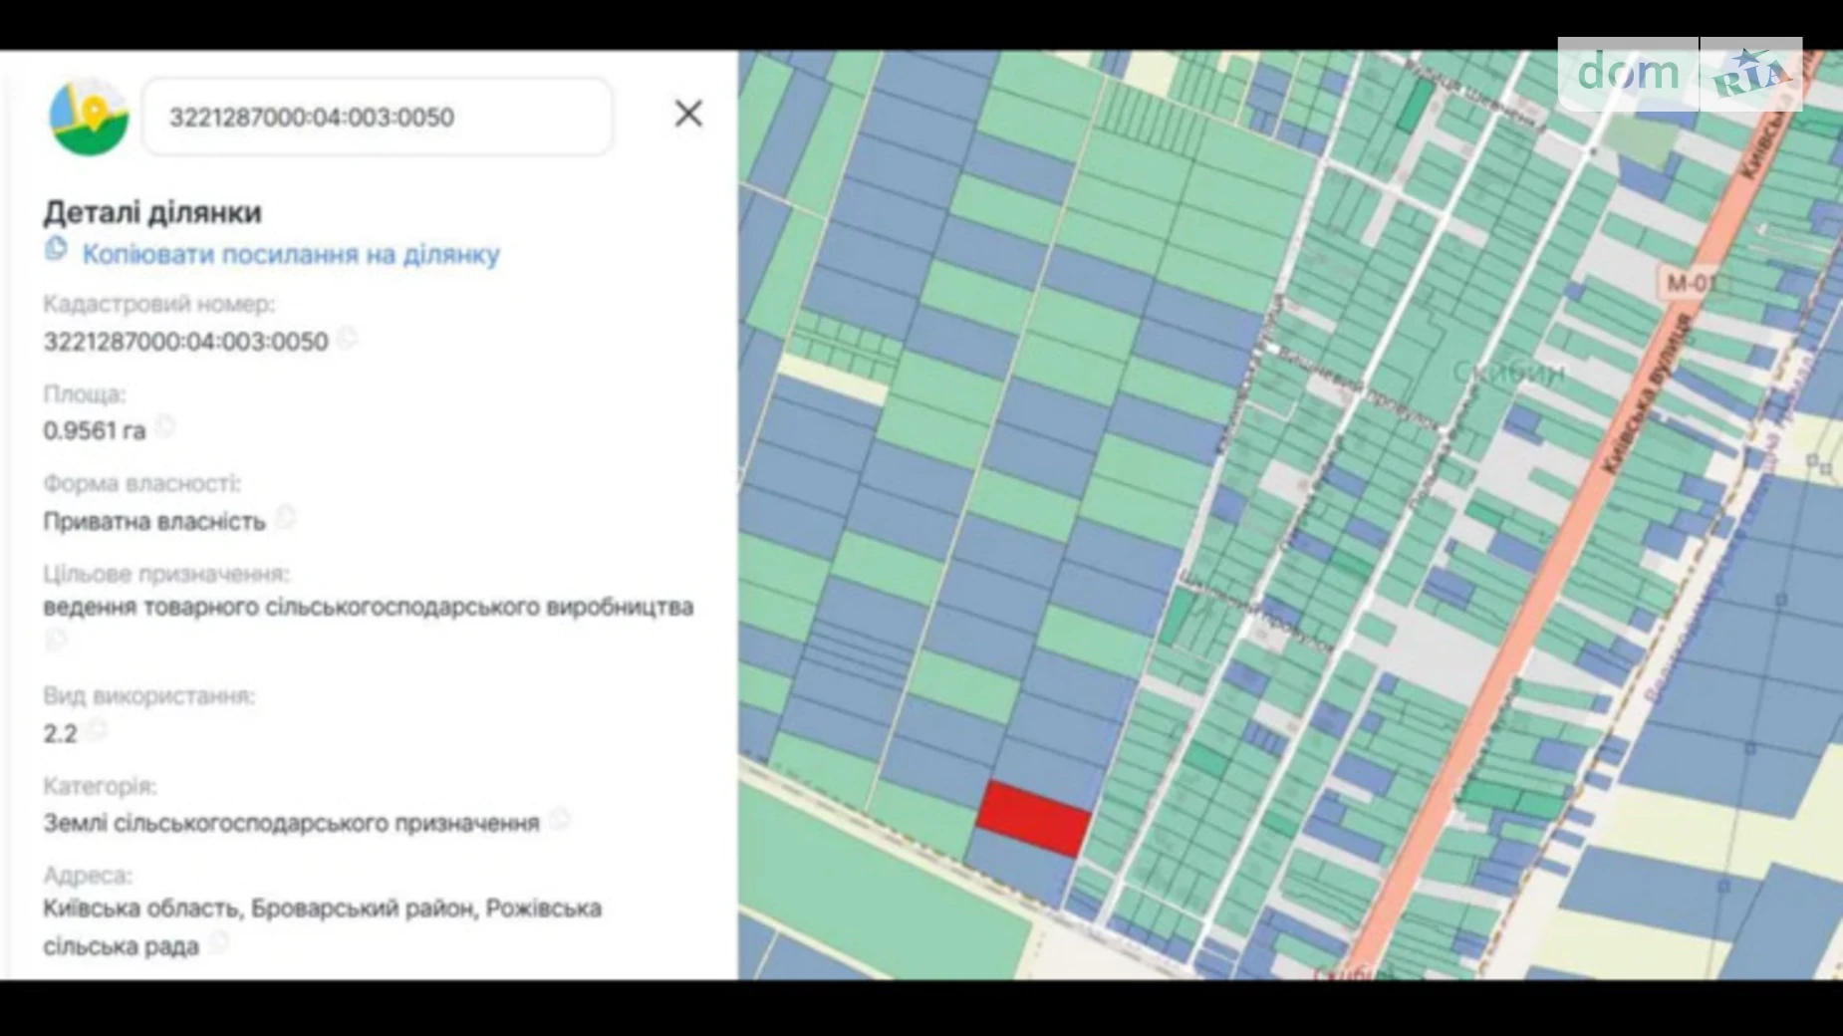Click the 'Деталі ділянки' heading

pos(152,212)
